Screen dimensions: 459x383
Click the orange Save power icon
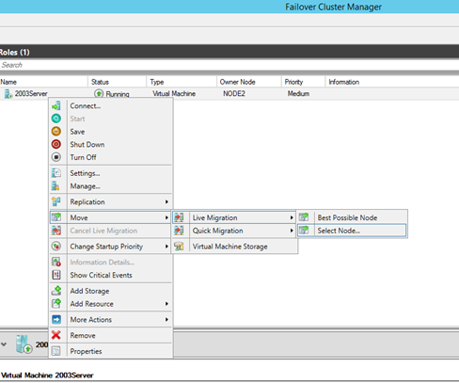(56, 132)
